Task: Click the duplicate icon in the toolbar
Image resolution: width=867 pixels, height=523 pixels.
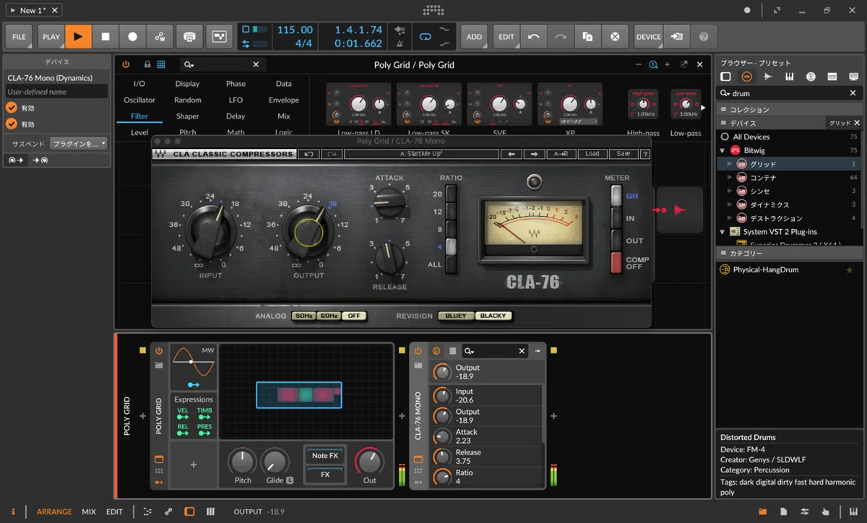Action: [587, 37]
